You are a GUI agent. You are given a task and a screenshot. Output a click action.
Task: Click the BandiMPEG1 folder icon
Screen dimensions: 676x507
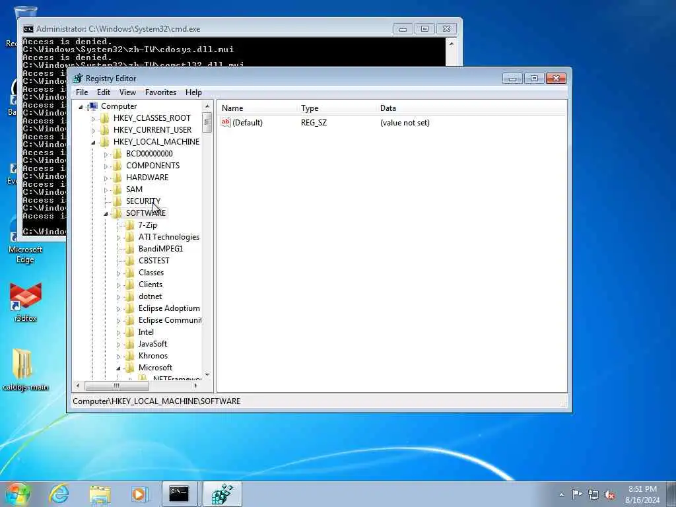point(130,249)
